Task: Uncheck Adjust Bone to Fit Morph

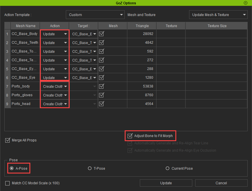Action: (130, 136)
